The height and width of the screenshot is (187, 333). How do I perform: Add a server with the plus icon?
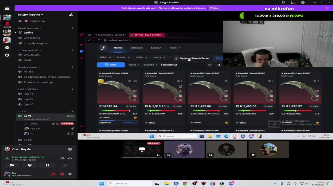click(7, 48)
